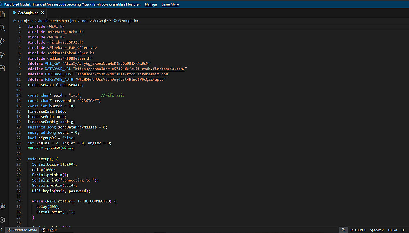
Task: Change indentation via Spaces: 2 indicator
Action: pos(377,230)
